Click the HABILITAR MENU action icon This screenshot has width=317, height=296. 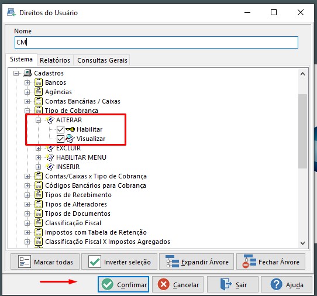[50, 157]
